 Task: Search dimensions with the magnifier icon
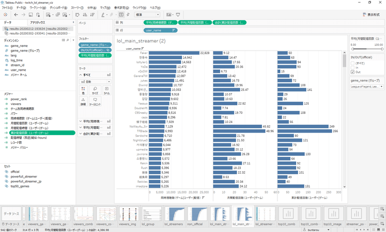tap(68, 40)
